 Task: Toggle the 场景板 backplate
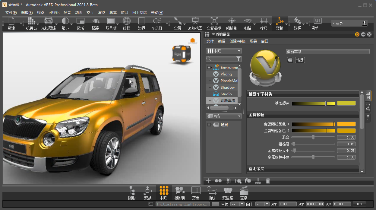click(111, 24)
